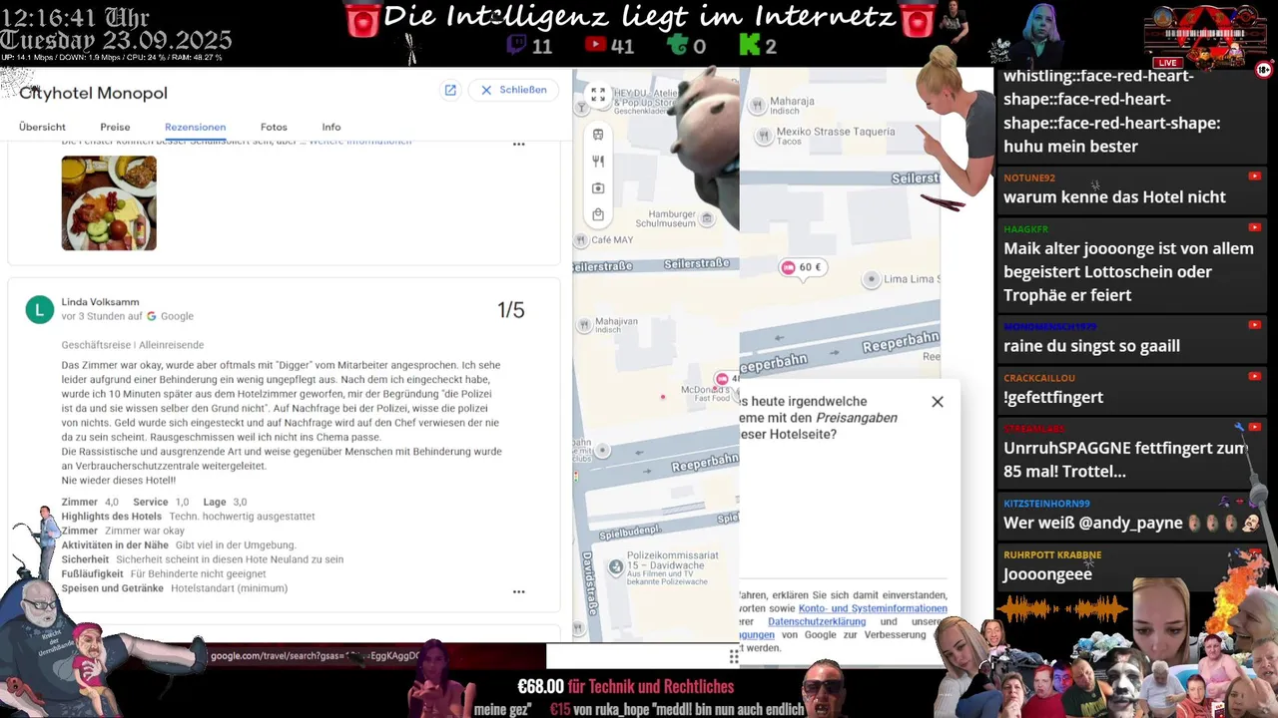Open Konto- und Systeminformationen link
The width and height of the screenshot is (1278, 718).
tap(873, 608)
